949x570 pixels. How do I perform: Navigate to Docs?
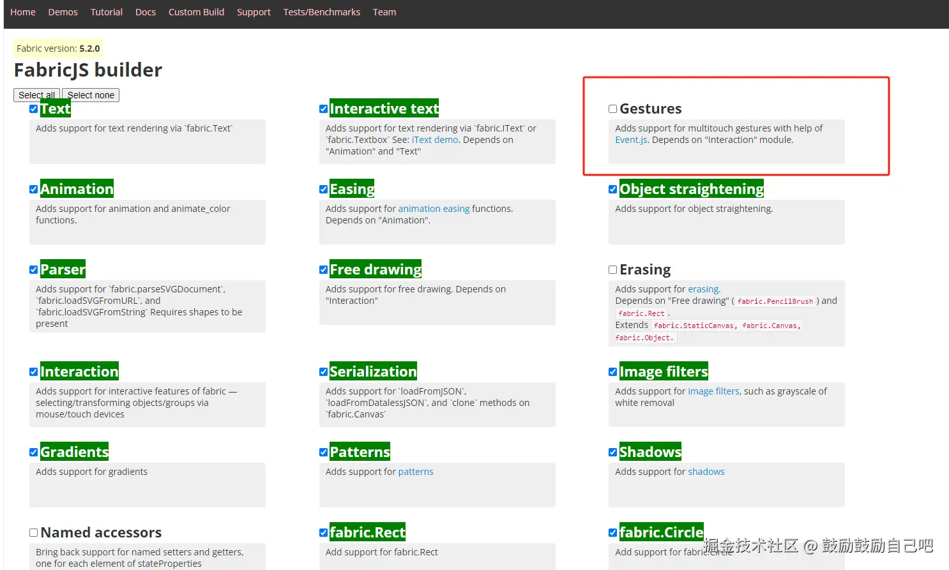pos(146,12)
